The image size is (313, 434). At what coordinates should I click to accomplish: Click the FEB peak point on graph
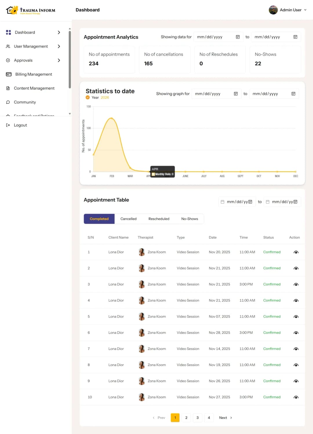click(112, 118)
